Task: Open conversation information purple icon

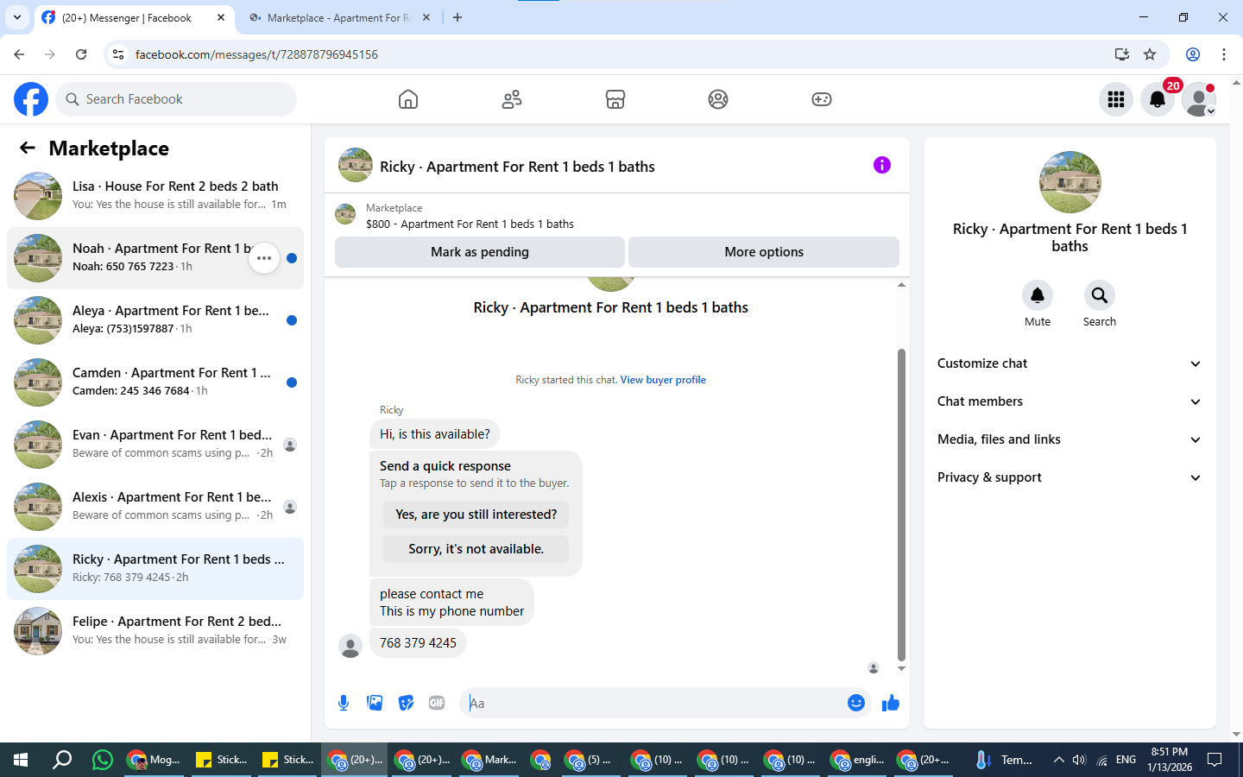Action: coord(881,165)
